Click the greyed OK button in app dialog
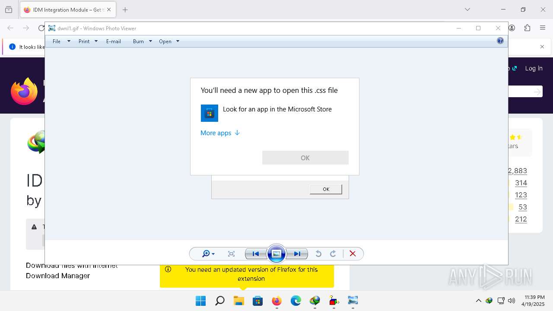This screenshot has height=311, width=553. click(x=305, y=158)
